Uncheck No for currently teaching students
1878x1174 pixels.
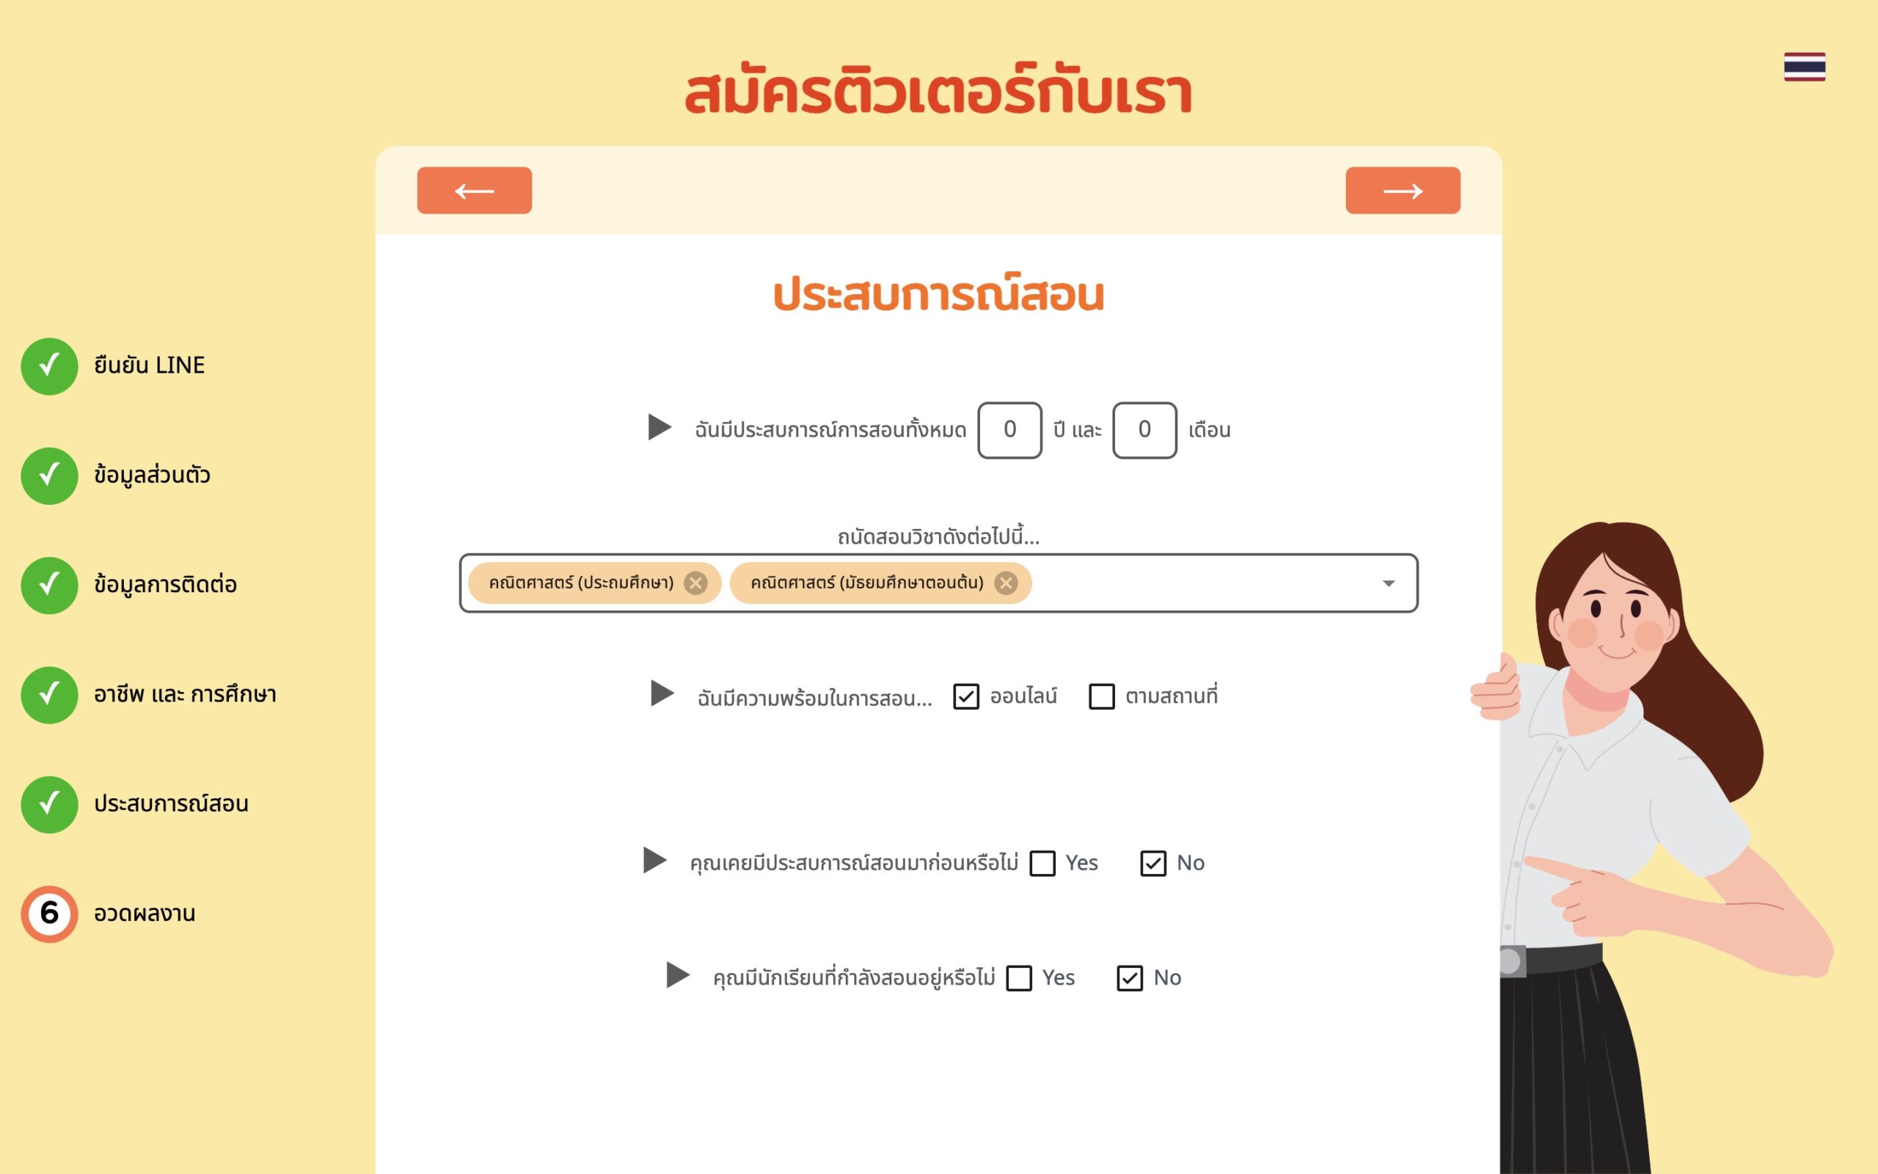coord(1129,978)
